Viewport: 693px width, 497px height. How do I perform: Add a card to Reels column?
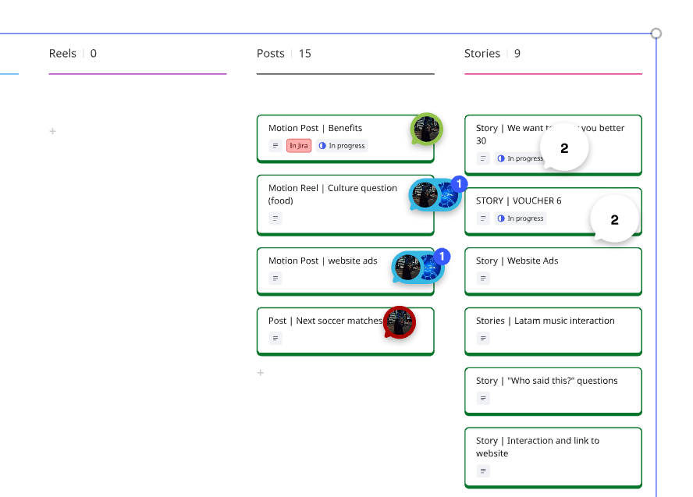coord(52,131)
